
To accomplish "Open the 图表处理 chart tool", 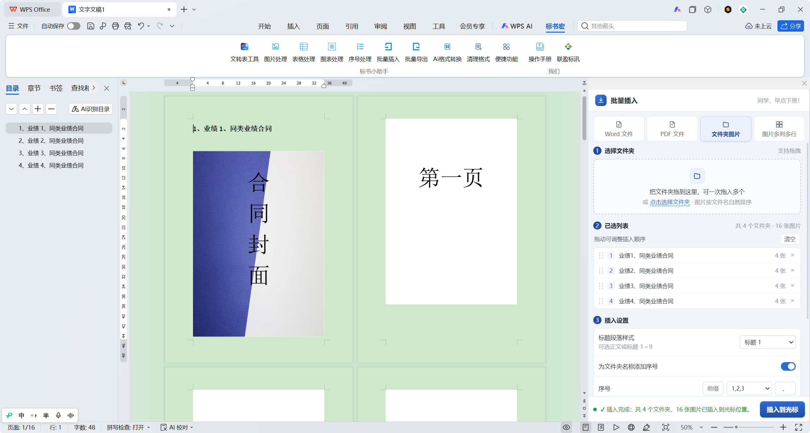I will pyautogui.click(x=332, y=52).
